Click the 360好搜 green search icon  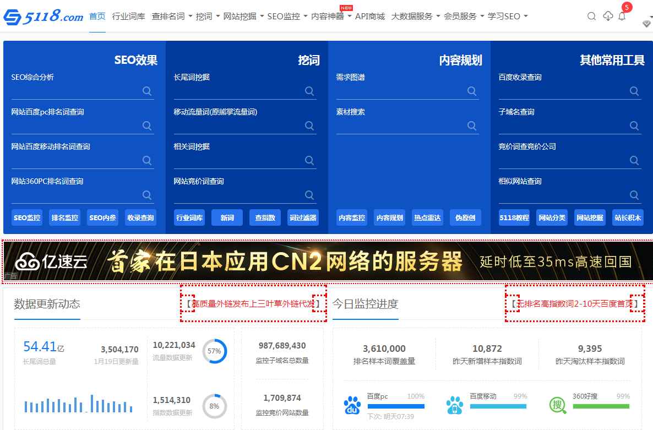[x=557, y=406]
